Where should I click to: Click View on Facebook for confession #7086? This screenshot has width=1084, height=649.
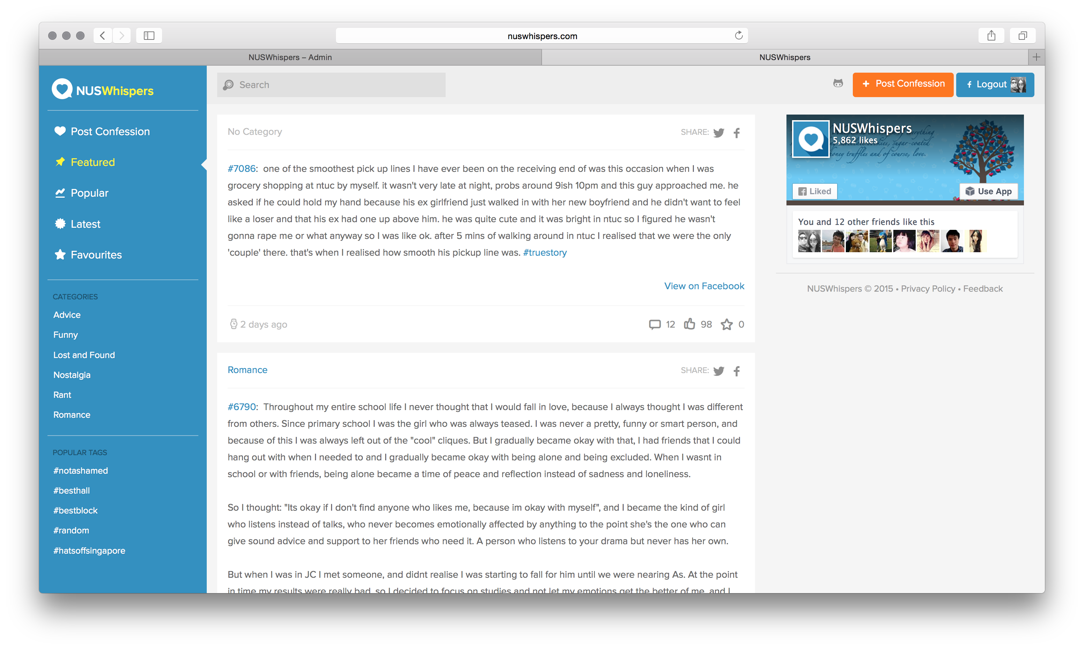coord(703,285)
